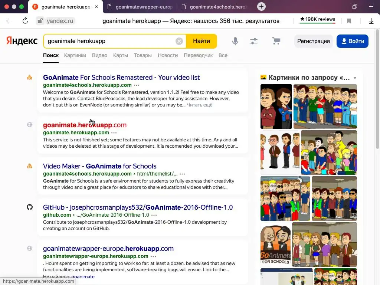
Task: Select the Поиск tab
Action: pos(51,55)
